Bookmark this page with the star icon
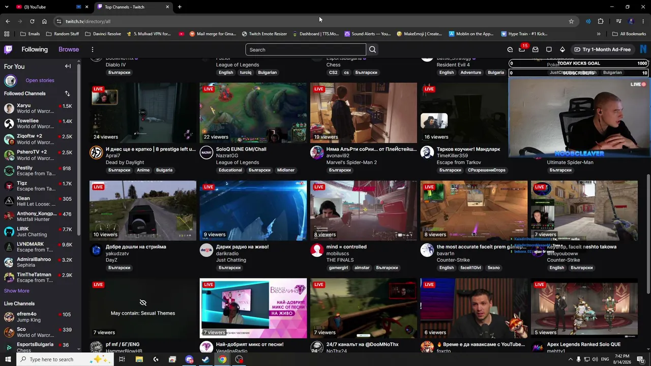 [x=571, y=21]
